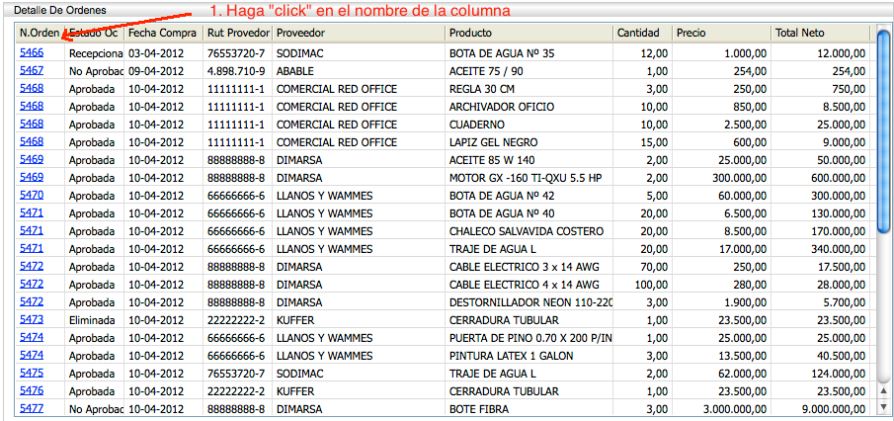Select the 'ABABLE' provider cell
The height and width of the screenshot is (421, 894).
360,71
